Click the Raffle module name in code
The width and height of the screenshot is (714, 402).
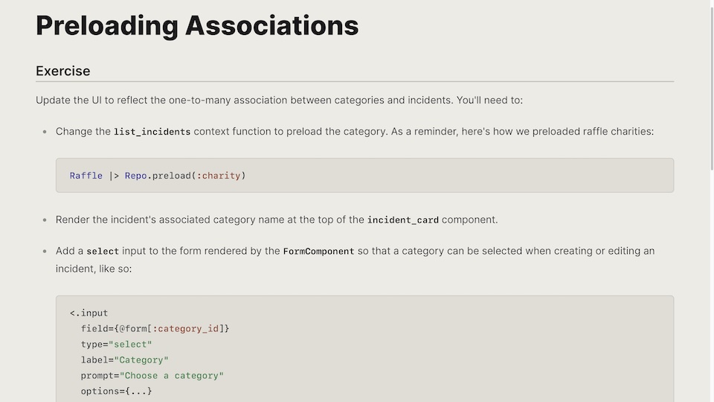point(86,176)
